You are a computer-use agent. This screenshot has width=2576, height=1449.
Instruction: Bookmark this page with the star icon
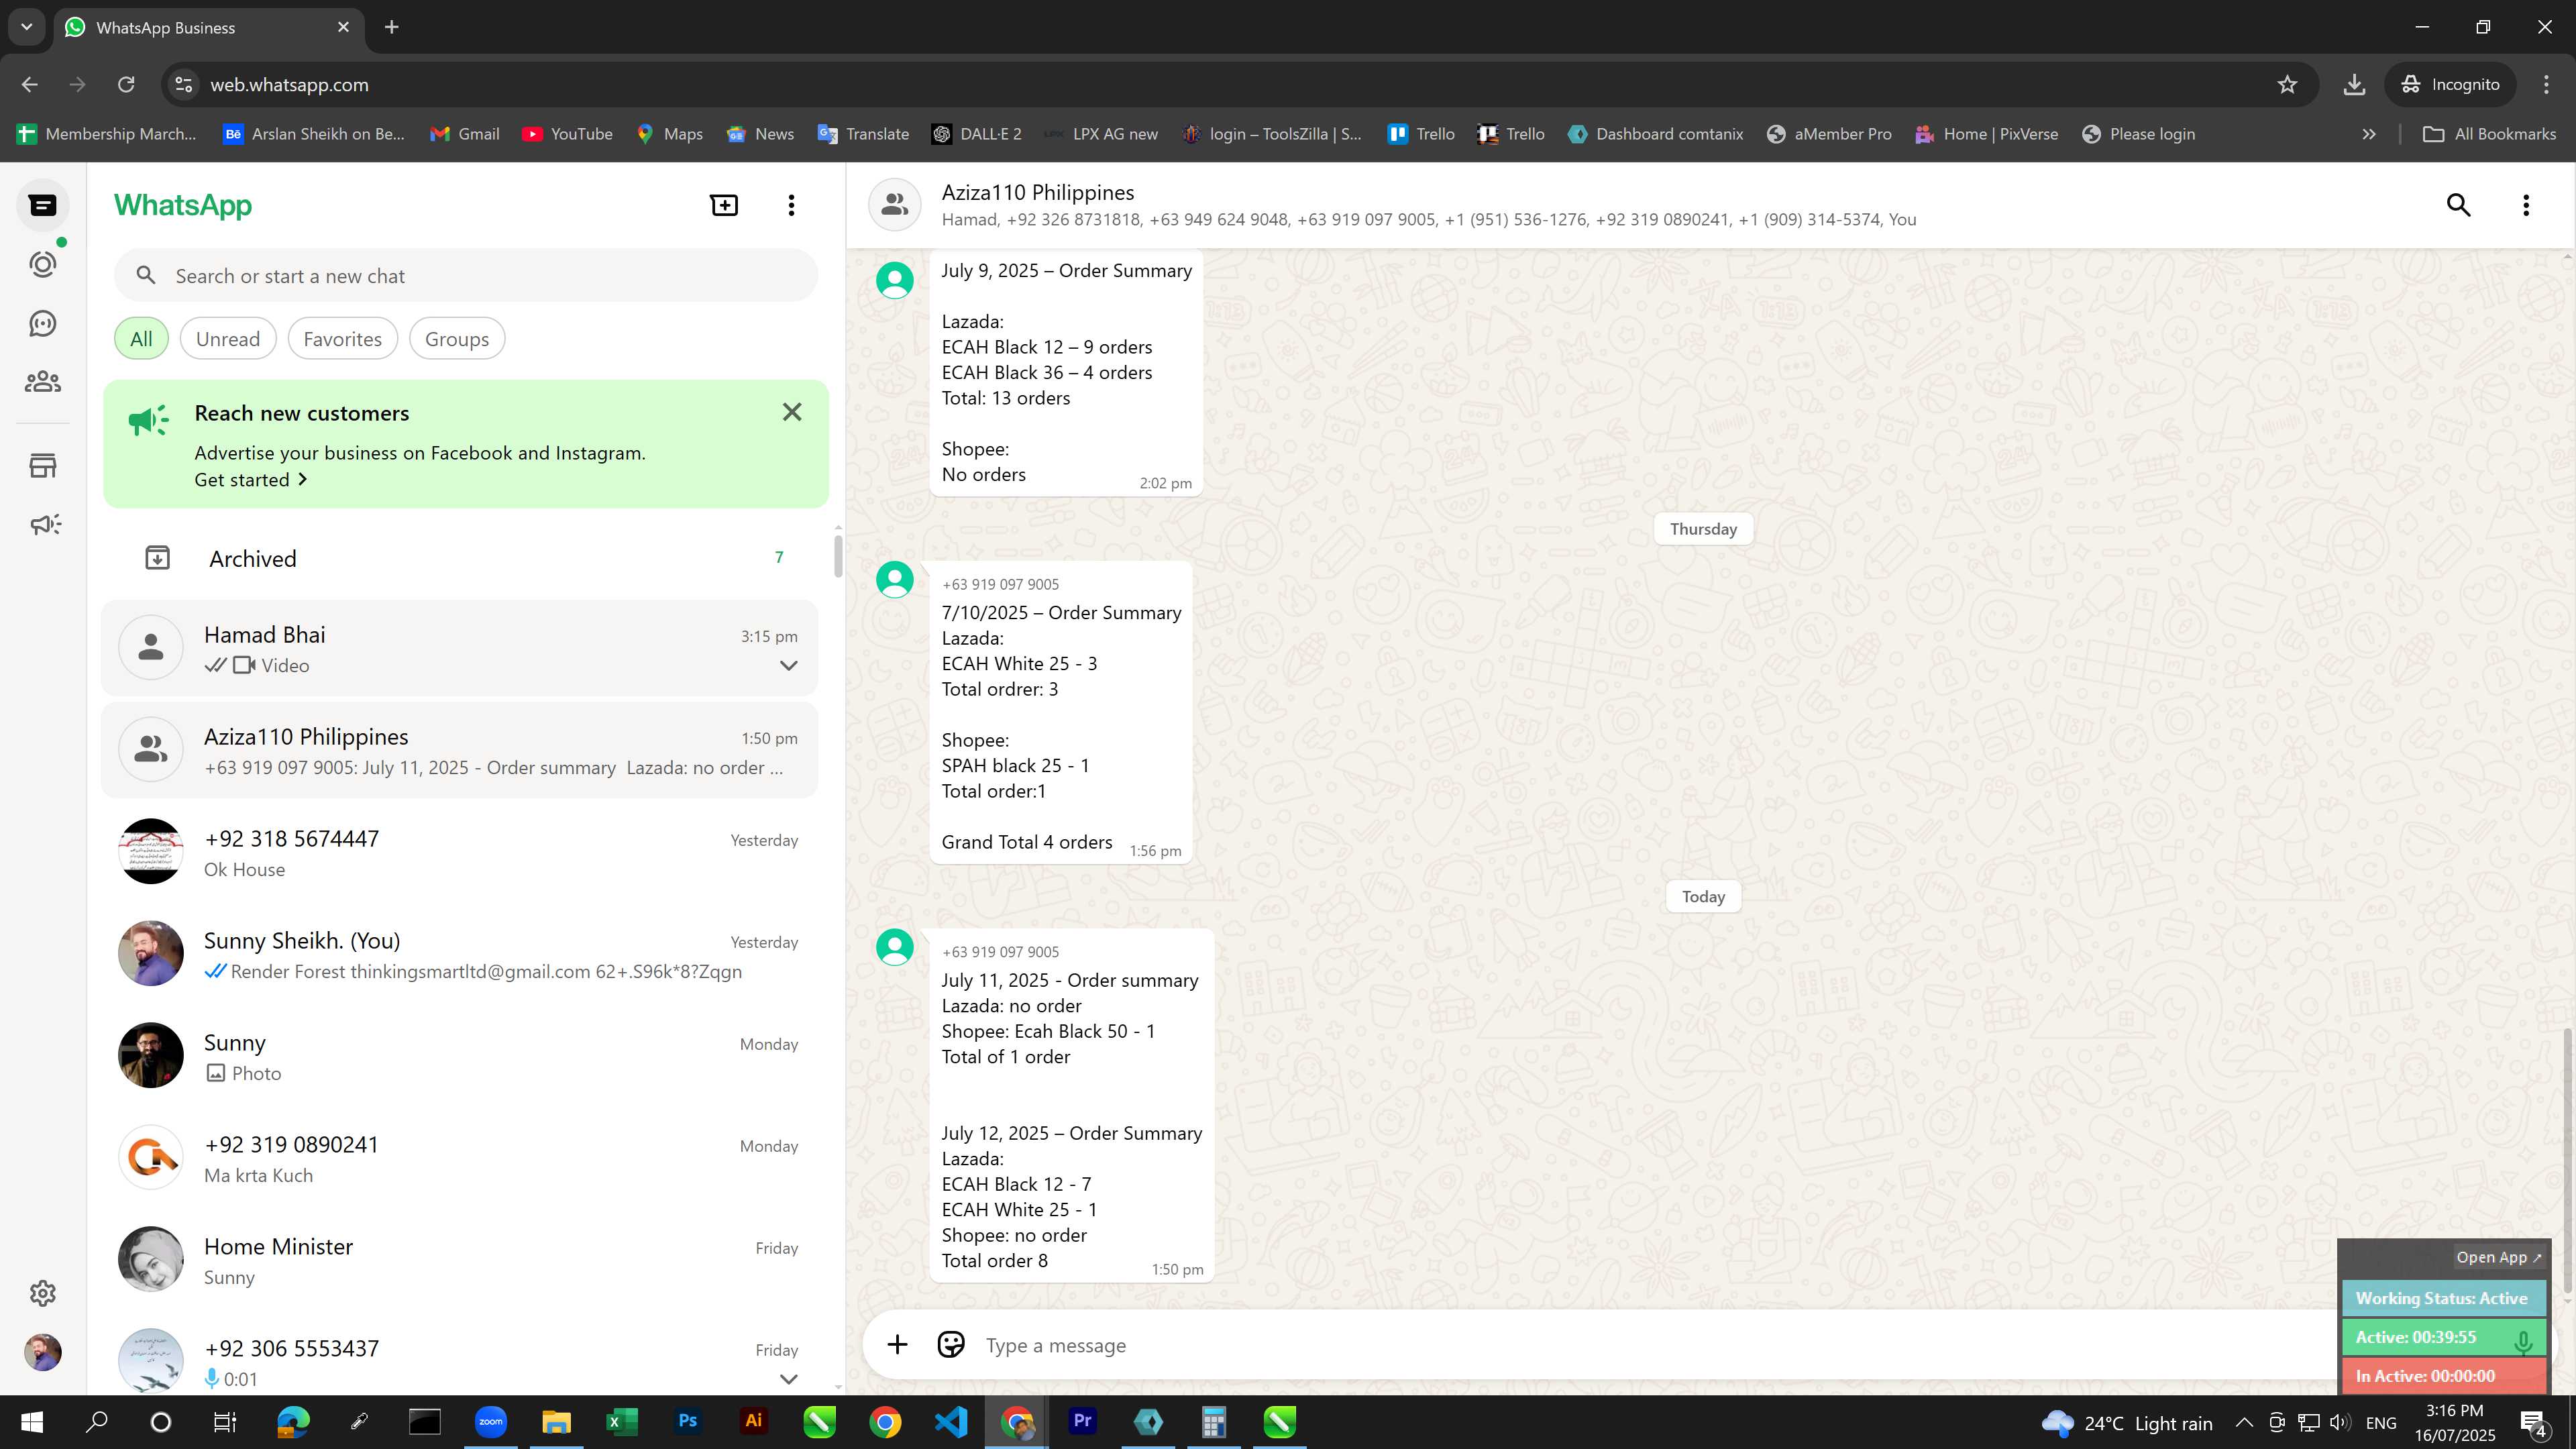click(x=2287, y=85)
